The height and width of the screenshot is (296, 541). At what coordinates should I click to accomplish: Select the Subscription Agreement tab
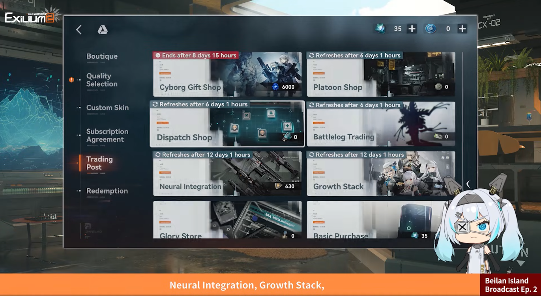pyautogui.click(x=107, y=135)
